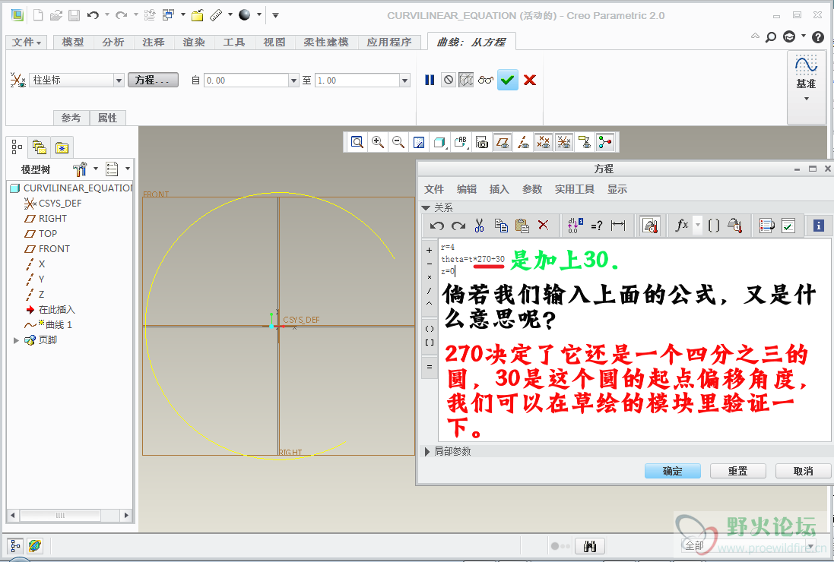Click Copy icon in equation dialog toolbar
This screenshot has width=834, height=562.
(501, 226)
